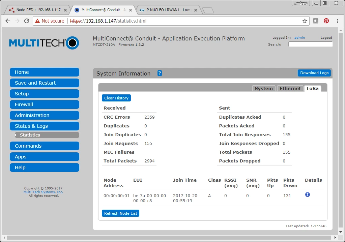Open the Ethernet tab
The height and width of the screenshot is (242, 345).
pyautogui.click(x=290, y=88)
